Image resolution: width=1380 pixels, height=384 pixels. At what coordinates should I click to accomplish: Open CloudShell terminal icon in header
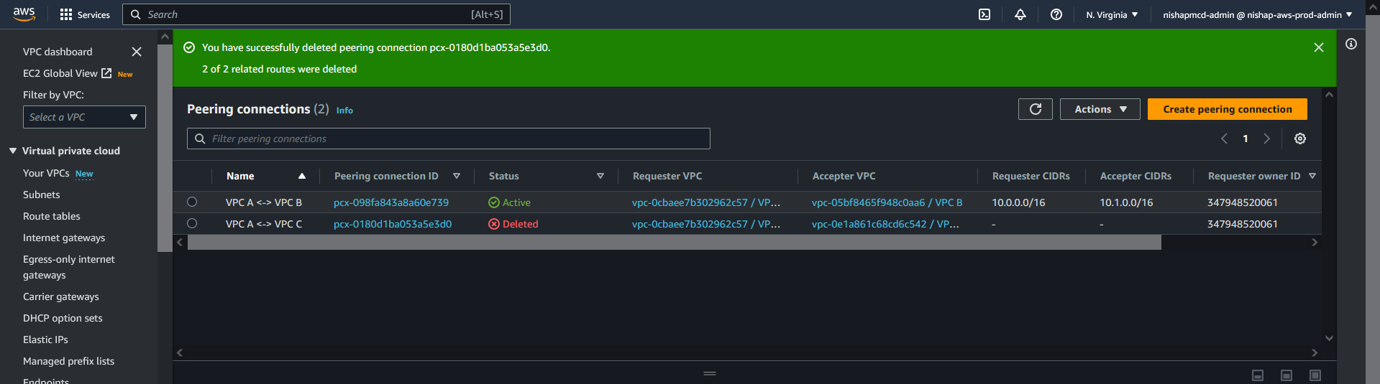tap(984, 14)
